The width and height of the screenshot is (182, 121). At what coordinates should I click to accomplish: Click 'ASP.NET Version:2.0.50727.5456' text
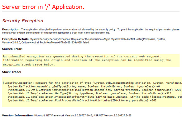(113, 115)
